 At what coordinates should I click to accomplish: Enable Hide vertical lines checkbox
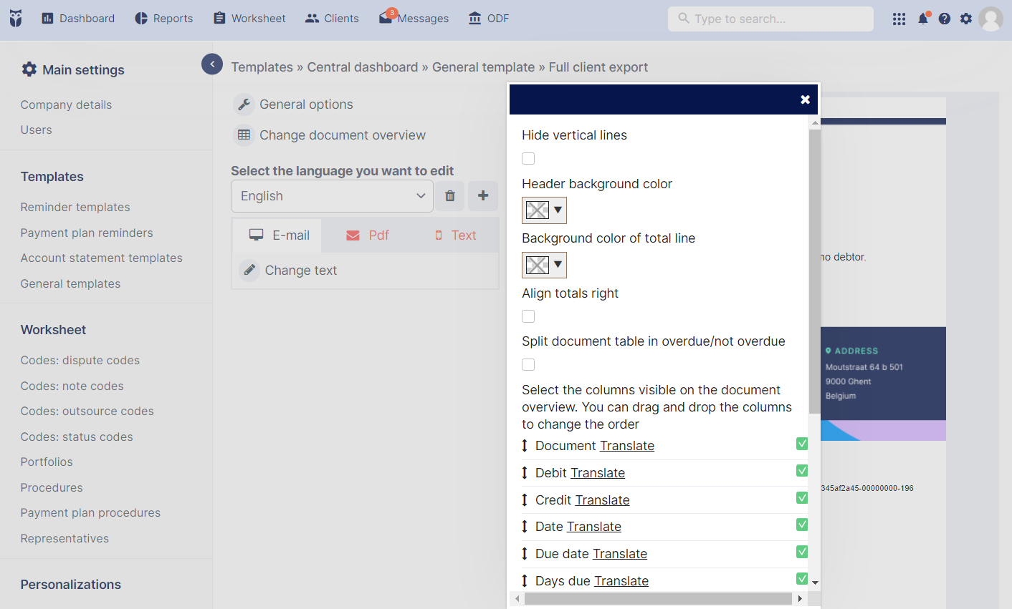(528, 159)
